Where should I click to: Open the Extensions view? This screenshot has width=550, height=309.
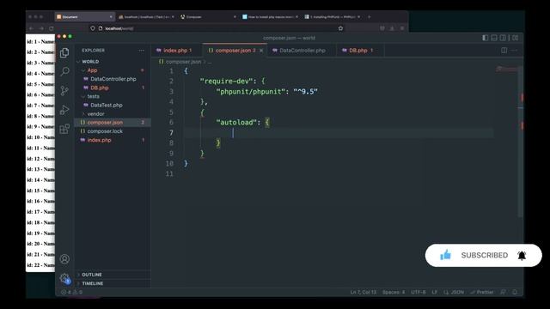tap(64, 129)
